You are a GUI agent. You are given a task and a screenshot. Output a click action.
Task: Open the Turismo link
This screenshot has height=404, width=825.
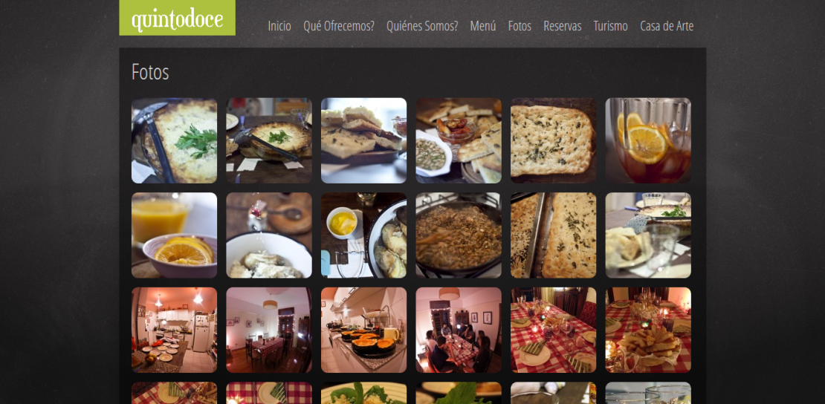pyautogui.click(x=610, y=26)
